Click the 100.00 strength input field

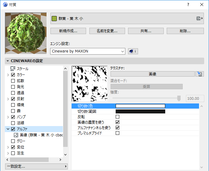click(195, 99)
